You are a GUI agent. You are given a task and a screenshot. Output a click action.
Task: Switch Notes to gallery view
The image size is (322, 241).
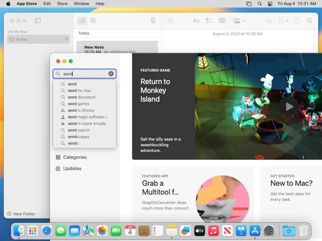pos(93,20)
